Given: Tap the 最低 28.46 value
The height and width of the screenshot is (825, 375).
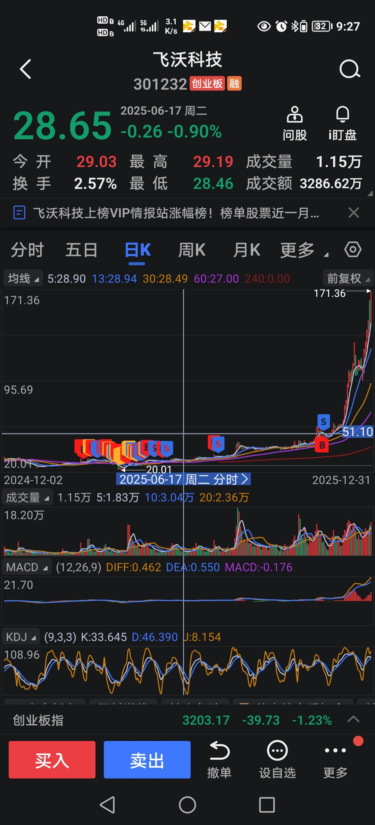Looking at the screenshot, I should pos(213,184).
